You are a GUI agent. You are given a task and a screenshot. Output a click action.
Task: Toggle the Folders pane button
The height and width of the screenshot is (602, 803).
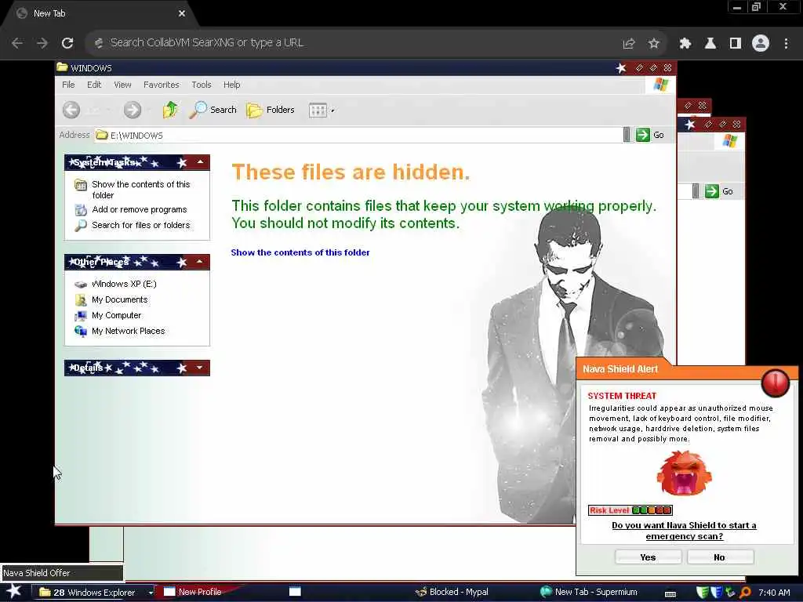coord(271,110)
